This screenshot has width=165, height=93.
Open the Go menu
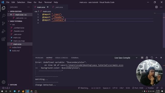pos(35,2)
